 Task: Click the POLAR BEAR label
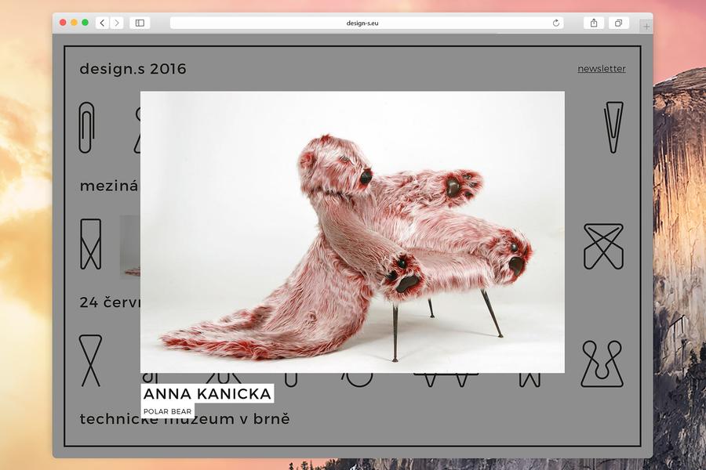coord(167,411)
